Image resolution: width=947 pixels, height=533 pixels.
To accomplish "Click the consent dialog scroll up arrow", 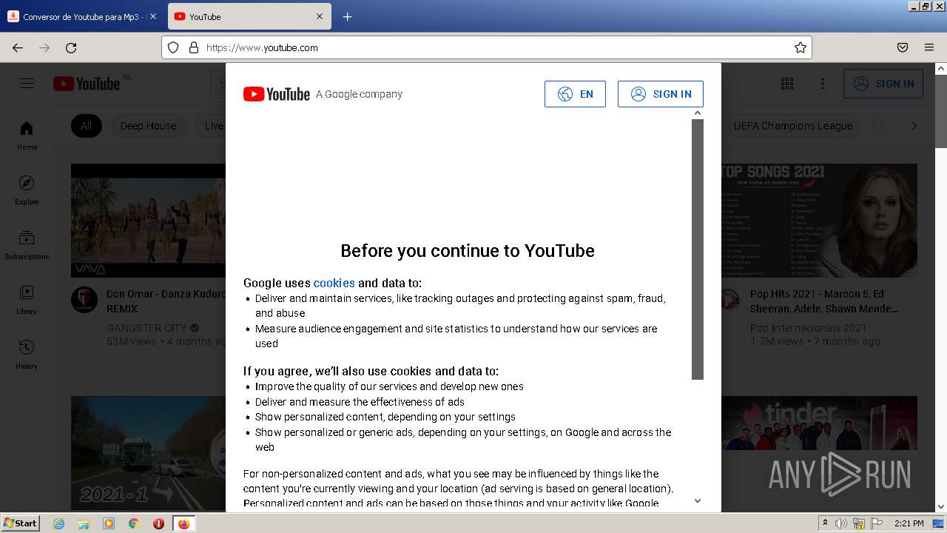I will tap(697, 113).
